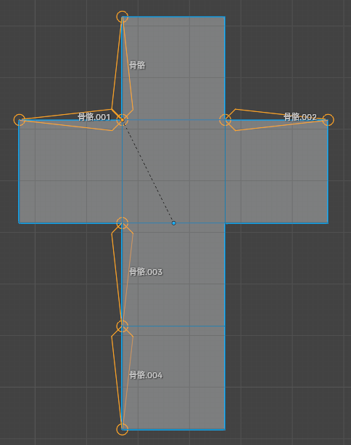This screenshot has height=445, width=351.
Task: Click the head joint of 骨骼.003
Action: (123, 223)
